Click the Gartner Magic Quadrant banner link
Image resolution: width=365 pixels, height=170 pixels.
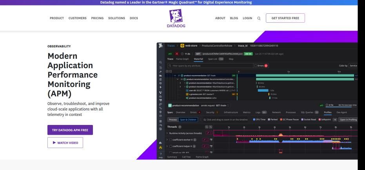[176, 2]
